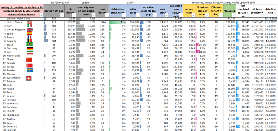Select United States distribution 43% bar cell
Image resolution: width=278 pixels, height=131 pixels.
tap(117, 22)
